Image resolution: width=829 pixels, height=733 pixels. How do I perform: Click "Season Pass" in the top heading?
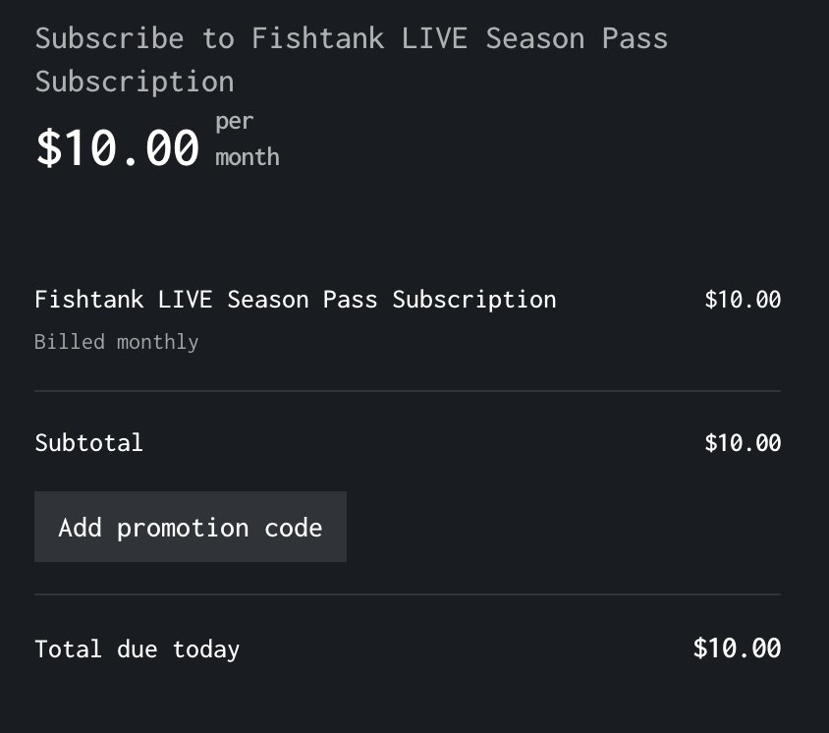(x=577, y=38)
